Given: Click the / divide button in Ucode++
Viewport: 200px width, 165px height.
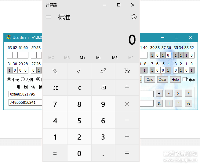Looking at the screenshot, I should 188,93.
